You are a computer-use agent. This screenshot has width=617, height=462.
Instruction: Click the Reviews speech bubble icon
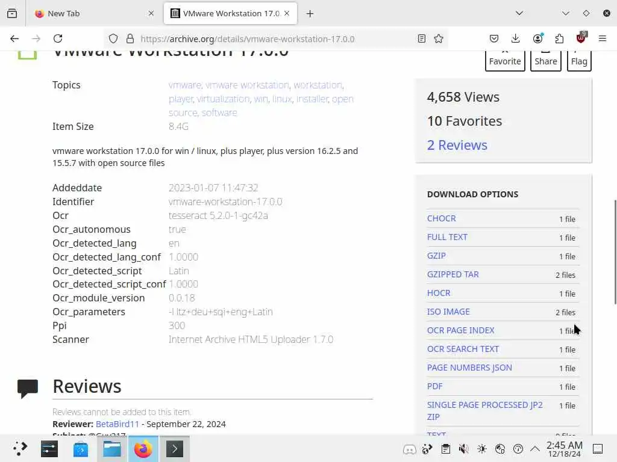click(x=28, y=389)
